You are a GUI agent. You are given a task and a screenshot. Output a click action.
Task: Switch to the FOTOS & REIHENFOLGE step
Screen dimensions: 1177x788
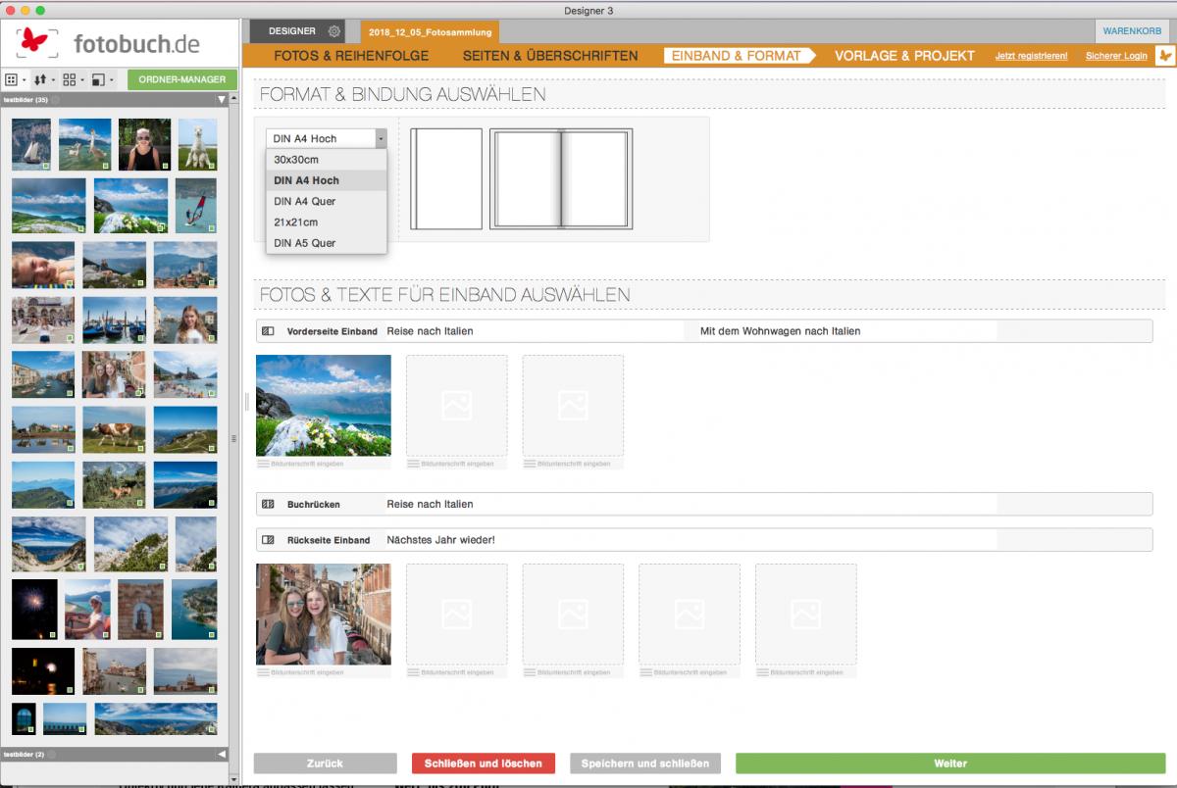(351, 56)
